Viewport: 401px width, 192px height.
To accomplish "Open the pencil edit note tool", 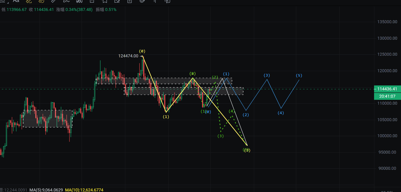I will [x=117, y=1].
